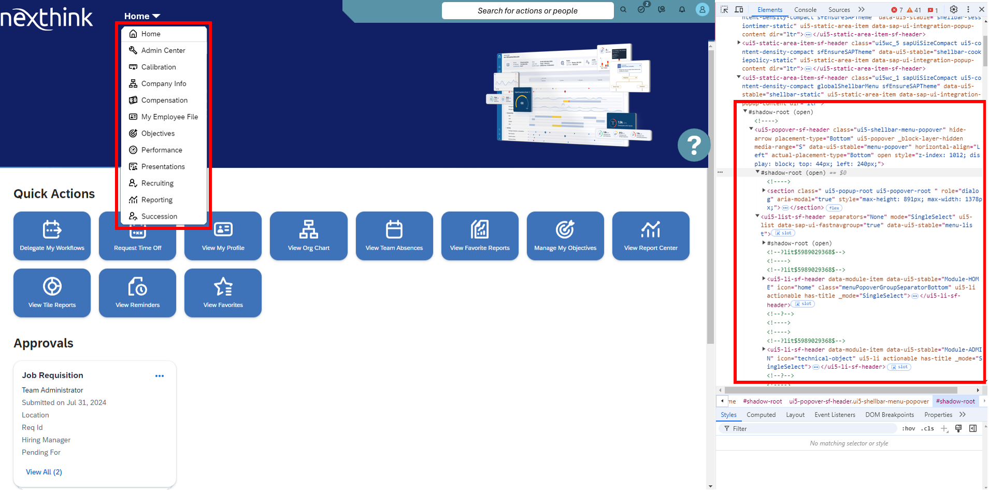Click the search field for actions or people

pyautogui.click(x=527, y=10)
